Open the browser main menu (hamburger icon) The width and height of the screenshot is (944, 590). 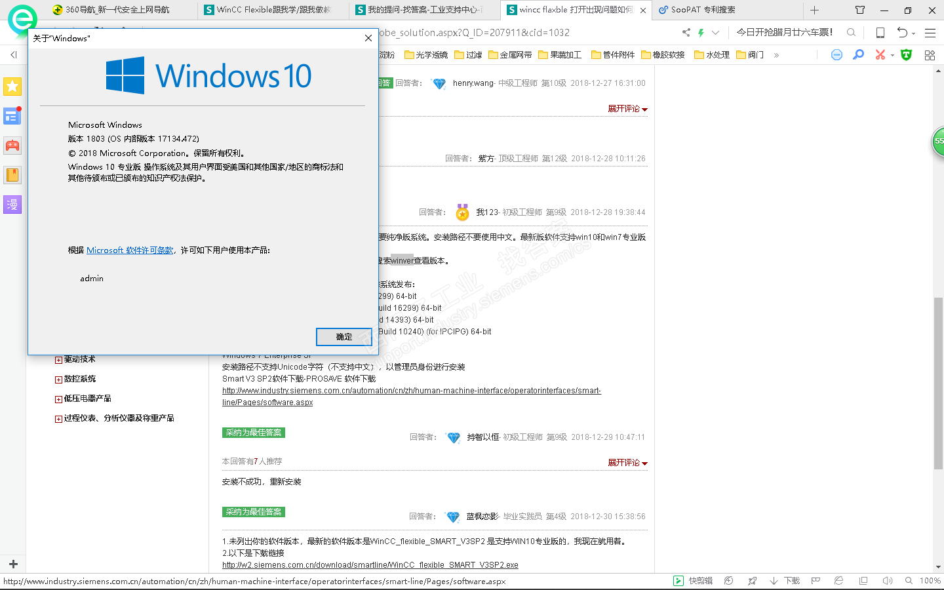(x=930, y=32)
